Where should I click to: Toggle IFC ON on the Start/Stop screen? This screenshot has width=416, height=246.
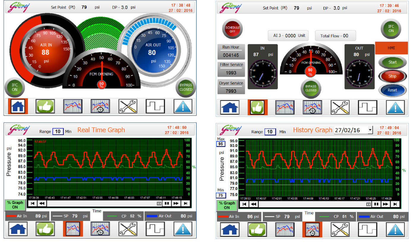pyautogui.click(x=391, y=29)
